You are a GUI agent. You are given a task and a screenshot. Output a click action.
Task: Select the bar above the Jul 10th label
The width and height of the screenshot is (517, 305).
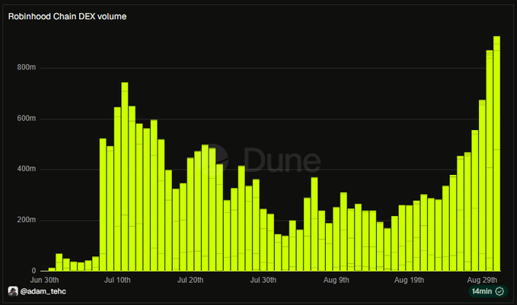[117, 189]
